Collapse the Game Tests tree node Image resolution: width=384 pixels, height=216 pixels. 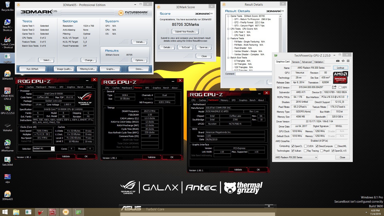pos(228,16)
